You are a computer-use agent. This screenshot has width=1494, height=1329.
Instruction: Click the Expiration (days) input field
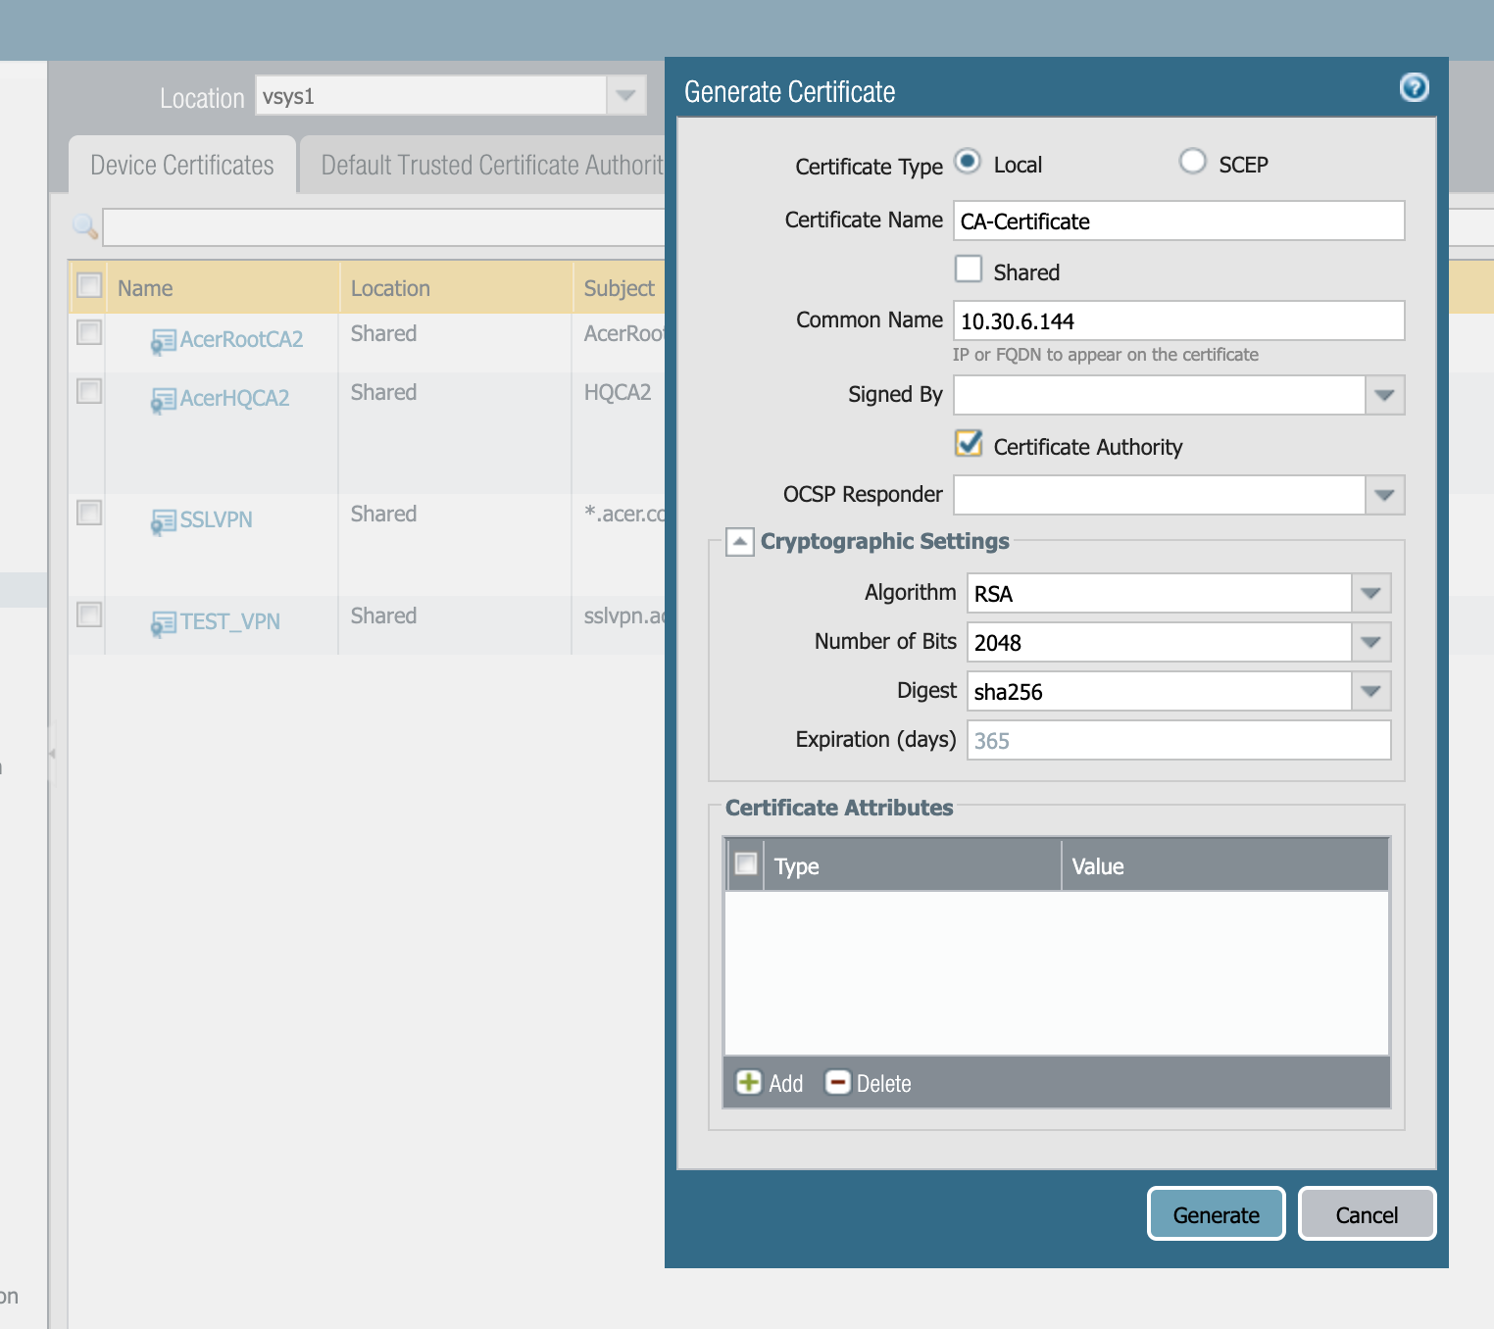point(1178,740)
